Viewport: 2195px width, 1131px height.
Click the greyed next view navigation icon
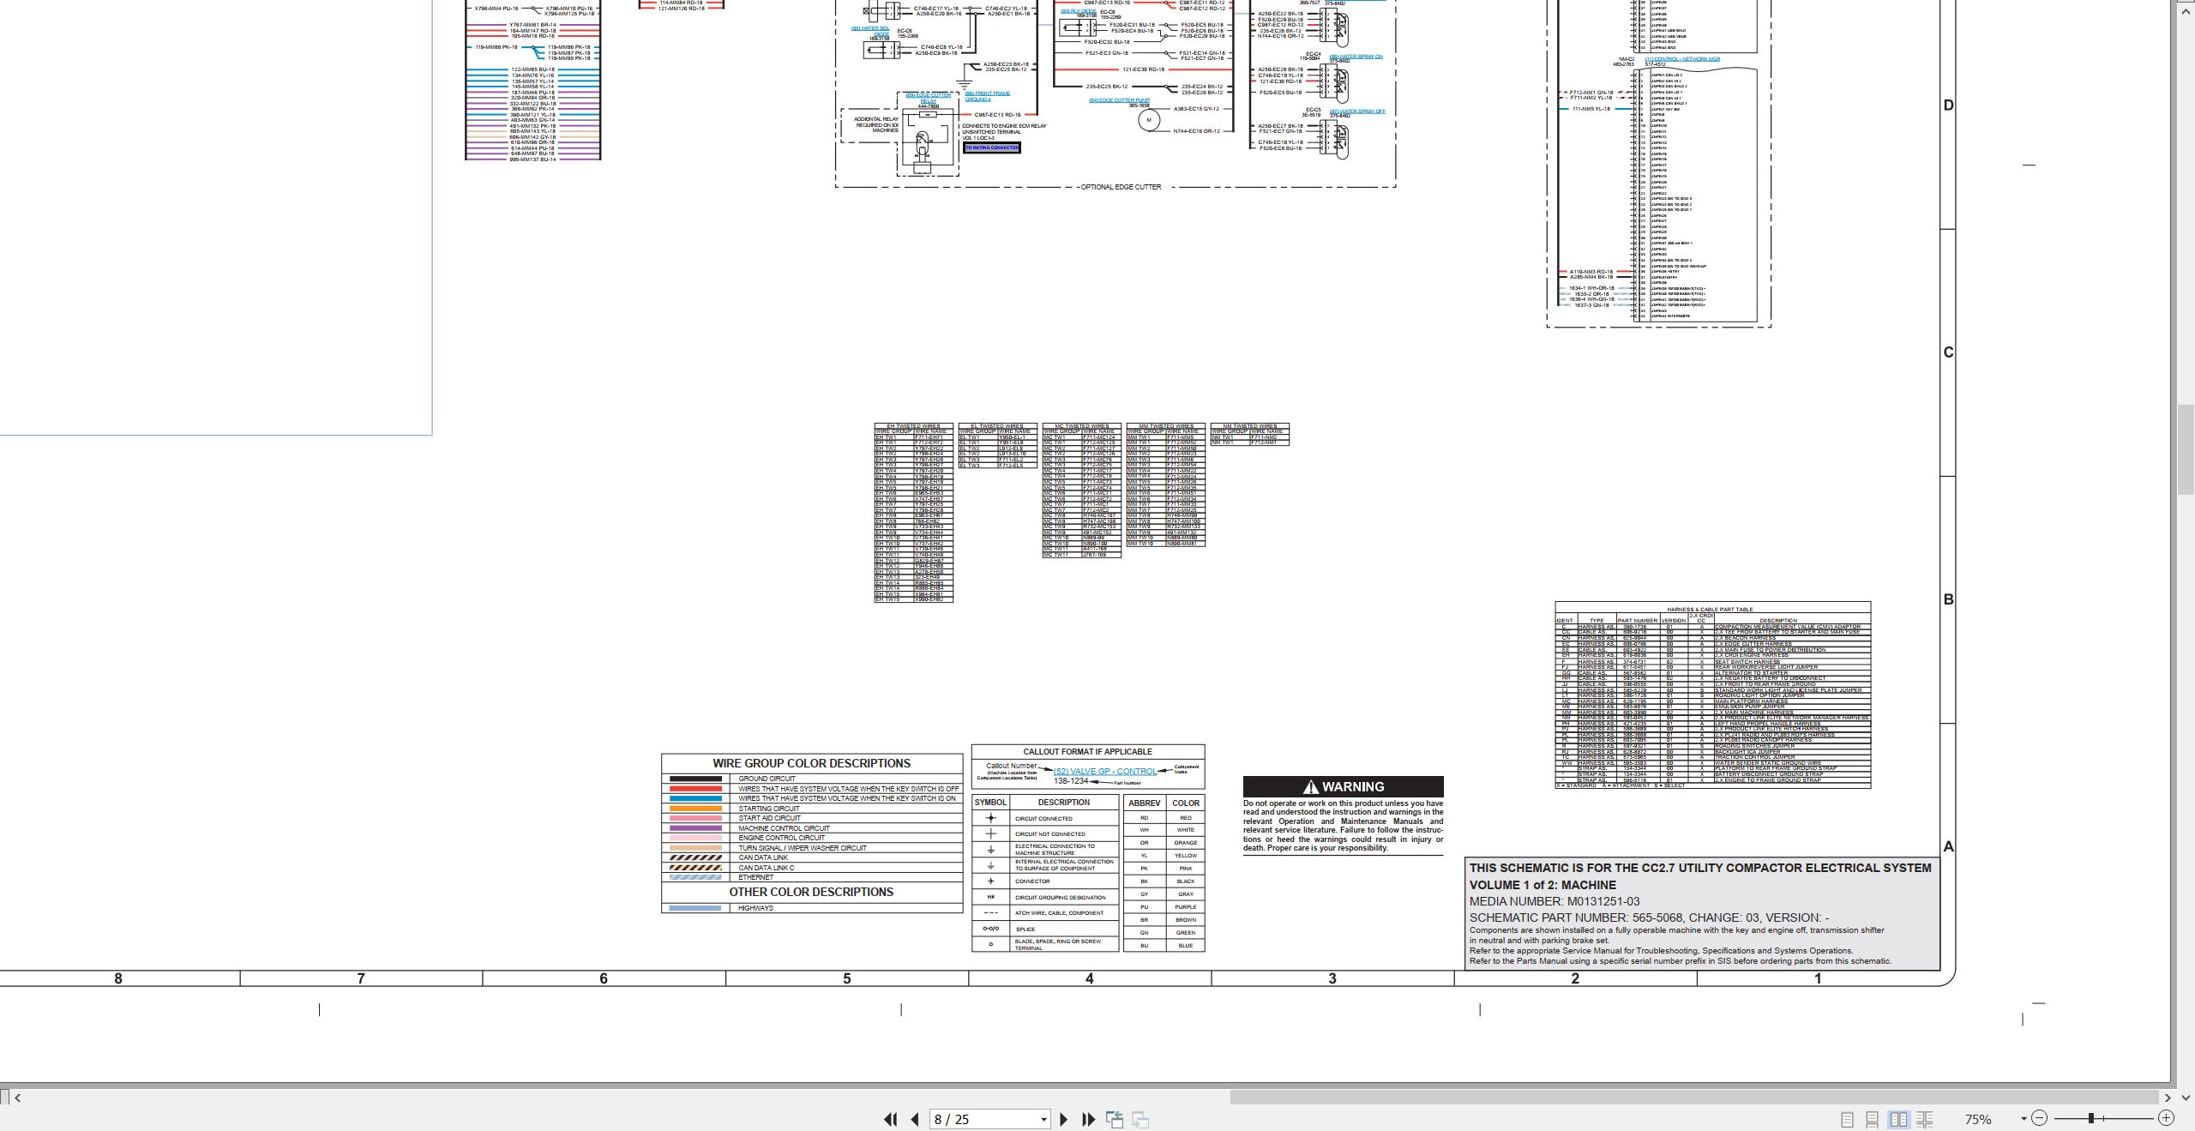(x=1140, y=1119)
